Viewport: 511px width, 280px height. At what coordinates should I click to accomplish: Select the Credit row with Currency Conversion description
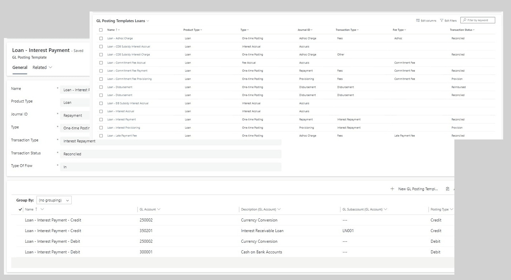point(233,220)
